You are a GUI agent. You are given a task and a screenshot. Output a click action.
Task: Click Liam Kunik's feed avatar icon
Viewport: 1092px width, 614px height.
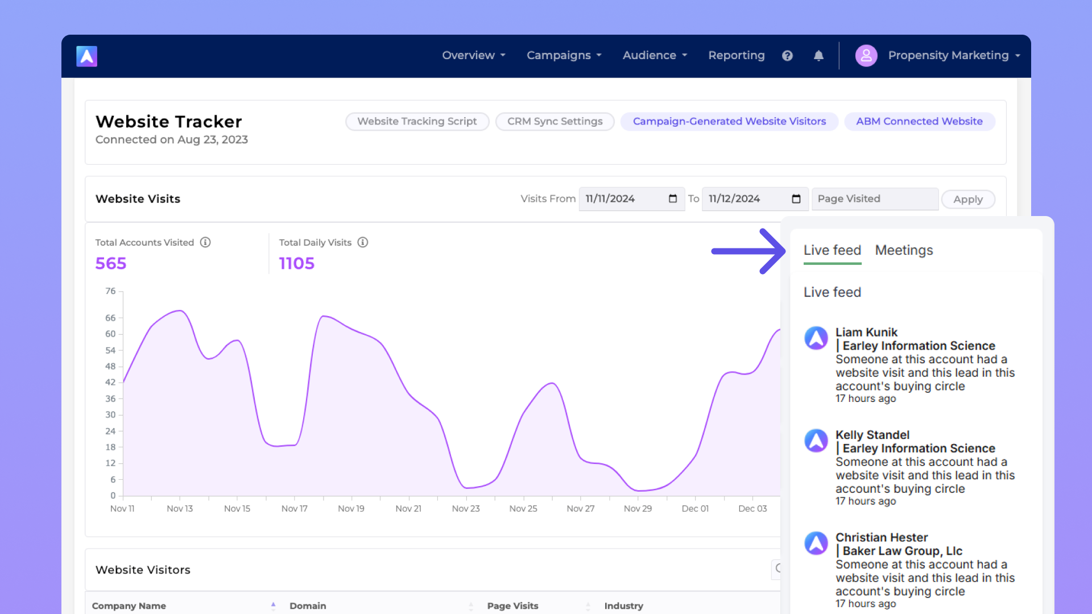pyautogui.click(x=816, y=338)
